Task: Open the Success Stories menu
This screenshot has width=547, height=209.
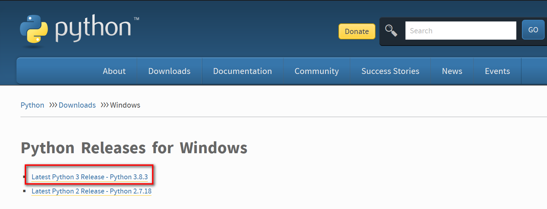Action: [390, 71]
